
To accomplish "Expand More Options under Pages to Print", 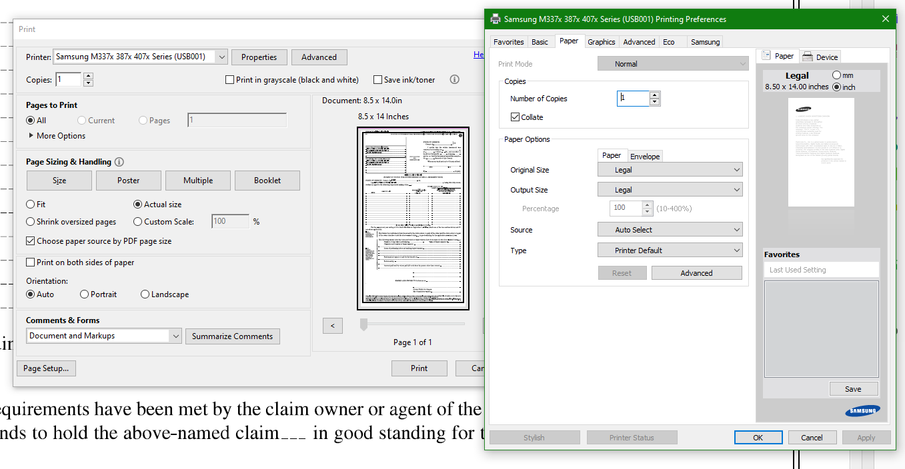I will point(57,136).
